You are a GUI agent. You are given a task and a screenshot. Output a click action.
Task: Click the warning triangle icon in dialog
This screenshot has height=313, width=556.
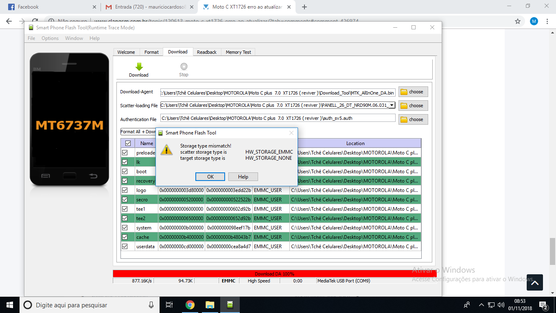pyautogui.click(x=166, y=149)
